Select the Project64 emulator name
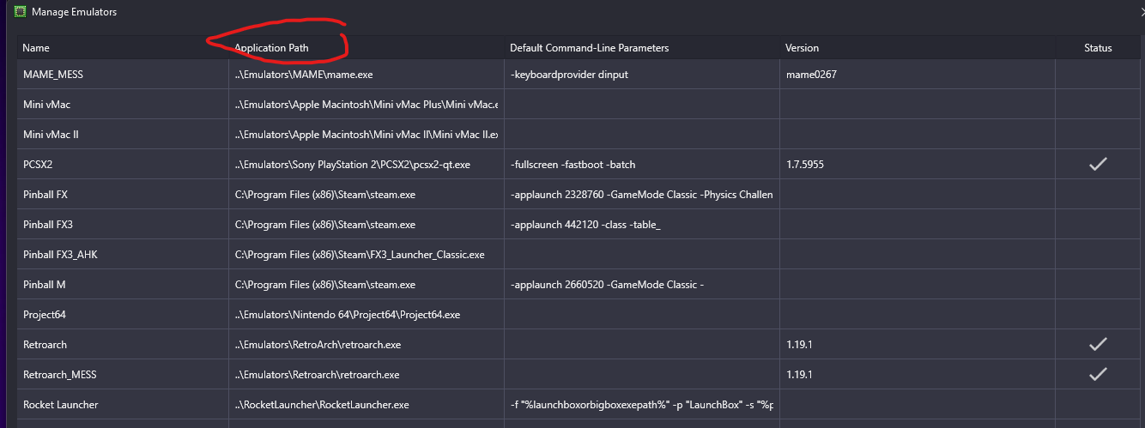 tap(45, 315)
